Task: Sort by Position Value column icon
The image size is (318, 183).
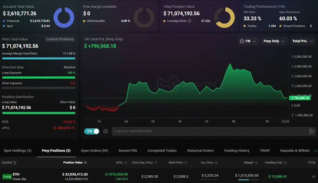Action: 85,163
